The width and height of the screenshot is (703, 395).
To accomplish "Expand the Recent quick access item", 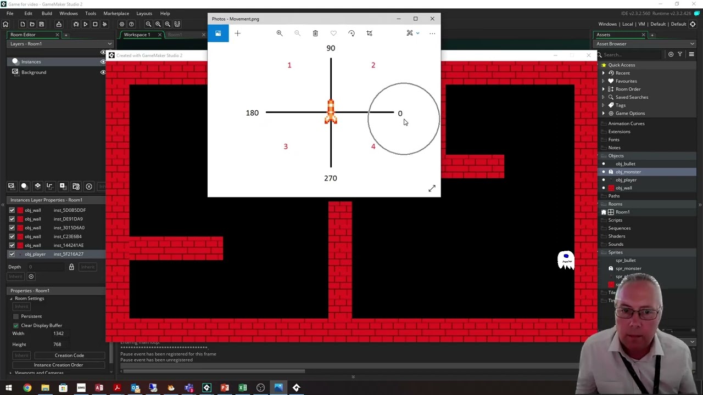I will (x=603, y=73).
